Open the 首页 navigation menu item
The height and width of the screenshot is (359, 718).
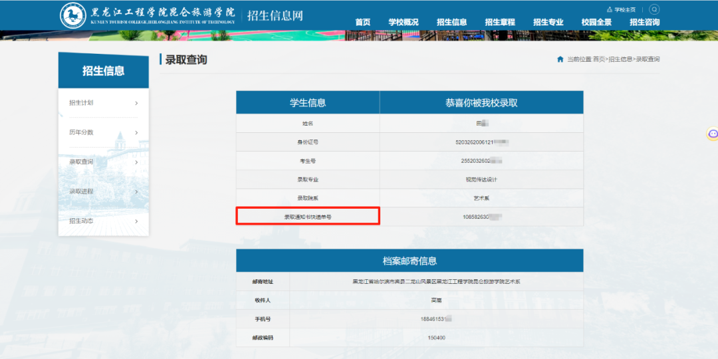pyautogui.click(x=362, y=22)
